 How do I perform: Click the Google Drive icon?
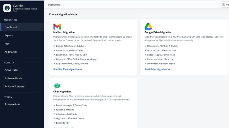coord(148,26)
